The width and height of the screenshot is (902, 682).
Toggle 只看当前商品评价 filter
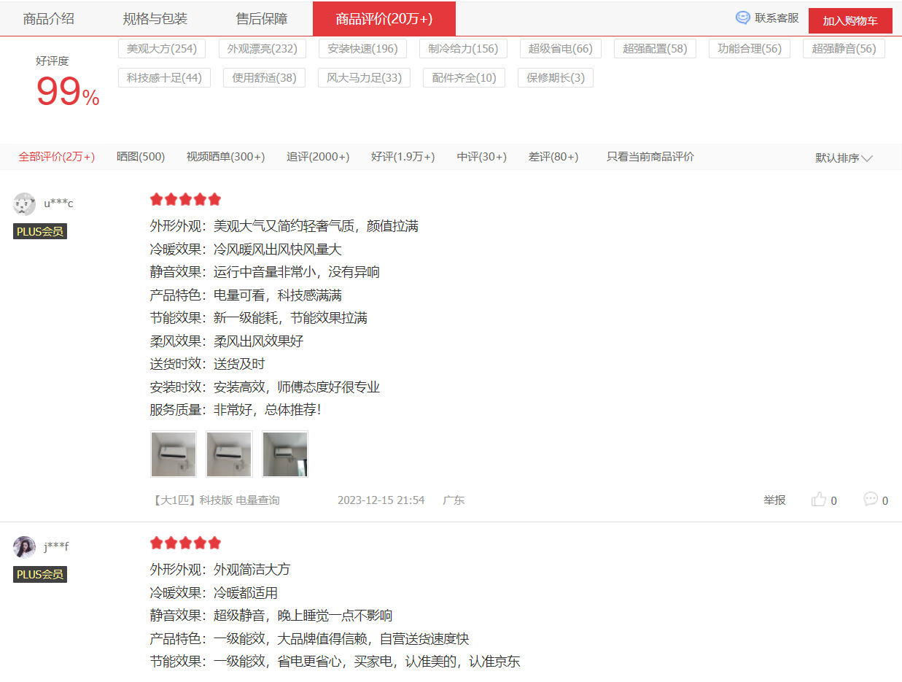[x=650, y=157]
